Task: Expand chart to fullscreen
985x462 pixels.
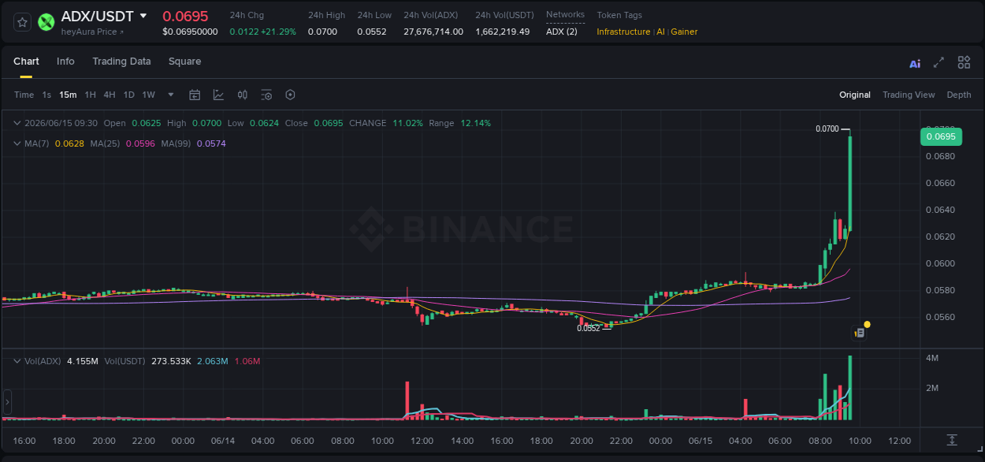Action: tap(939, 62)
